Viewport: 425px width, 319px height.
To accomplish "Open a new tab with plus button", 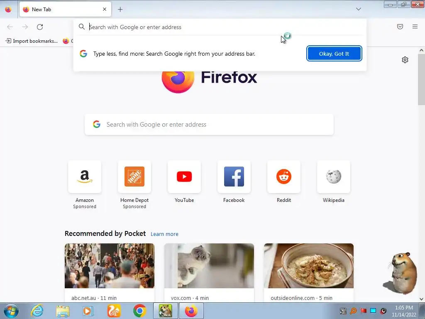I will [x=120, y=9].
